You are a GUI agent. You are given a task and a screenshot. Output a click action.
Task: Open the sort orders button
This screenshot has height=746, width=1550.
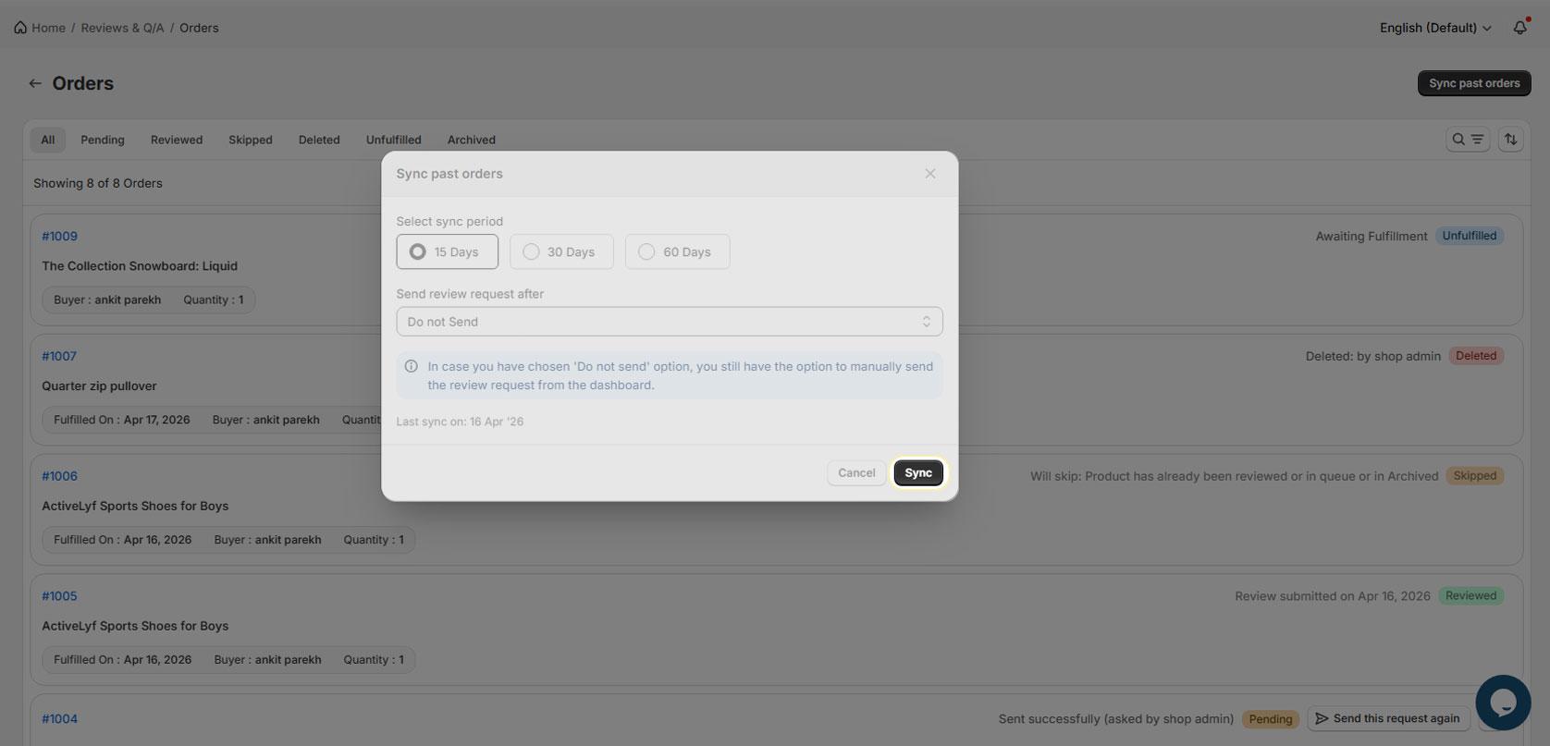point(1510,140)
